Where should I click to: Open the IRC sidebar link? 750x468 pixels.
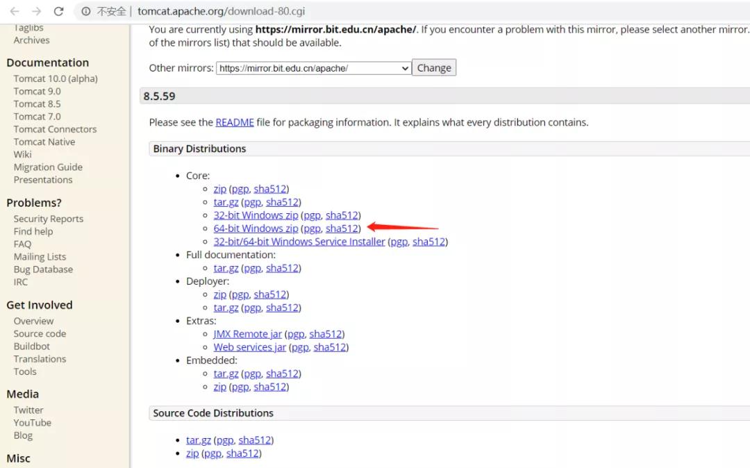(x=21, y=282)
